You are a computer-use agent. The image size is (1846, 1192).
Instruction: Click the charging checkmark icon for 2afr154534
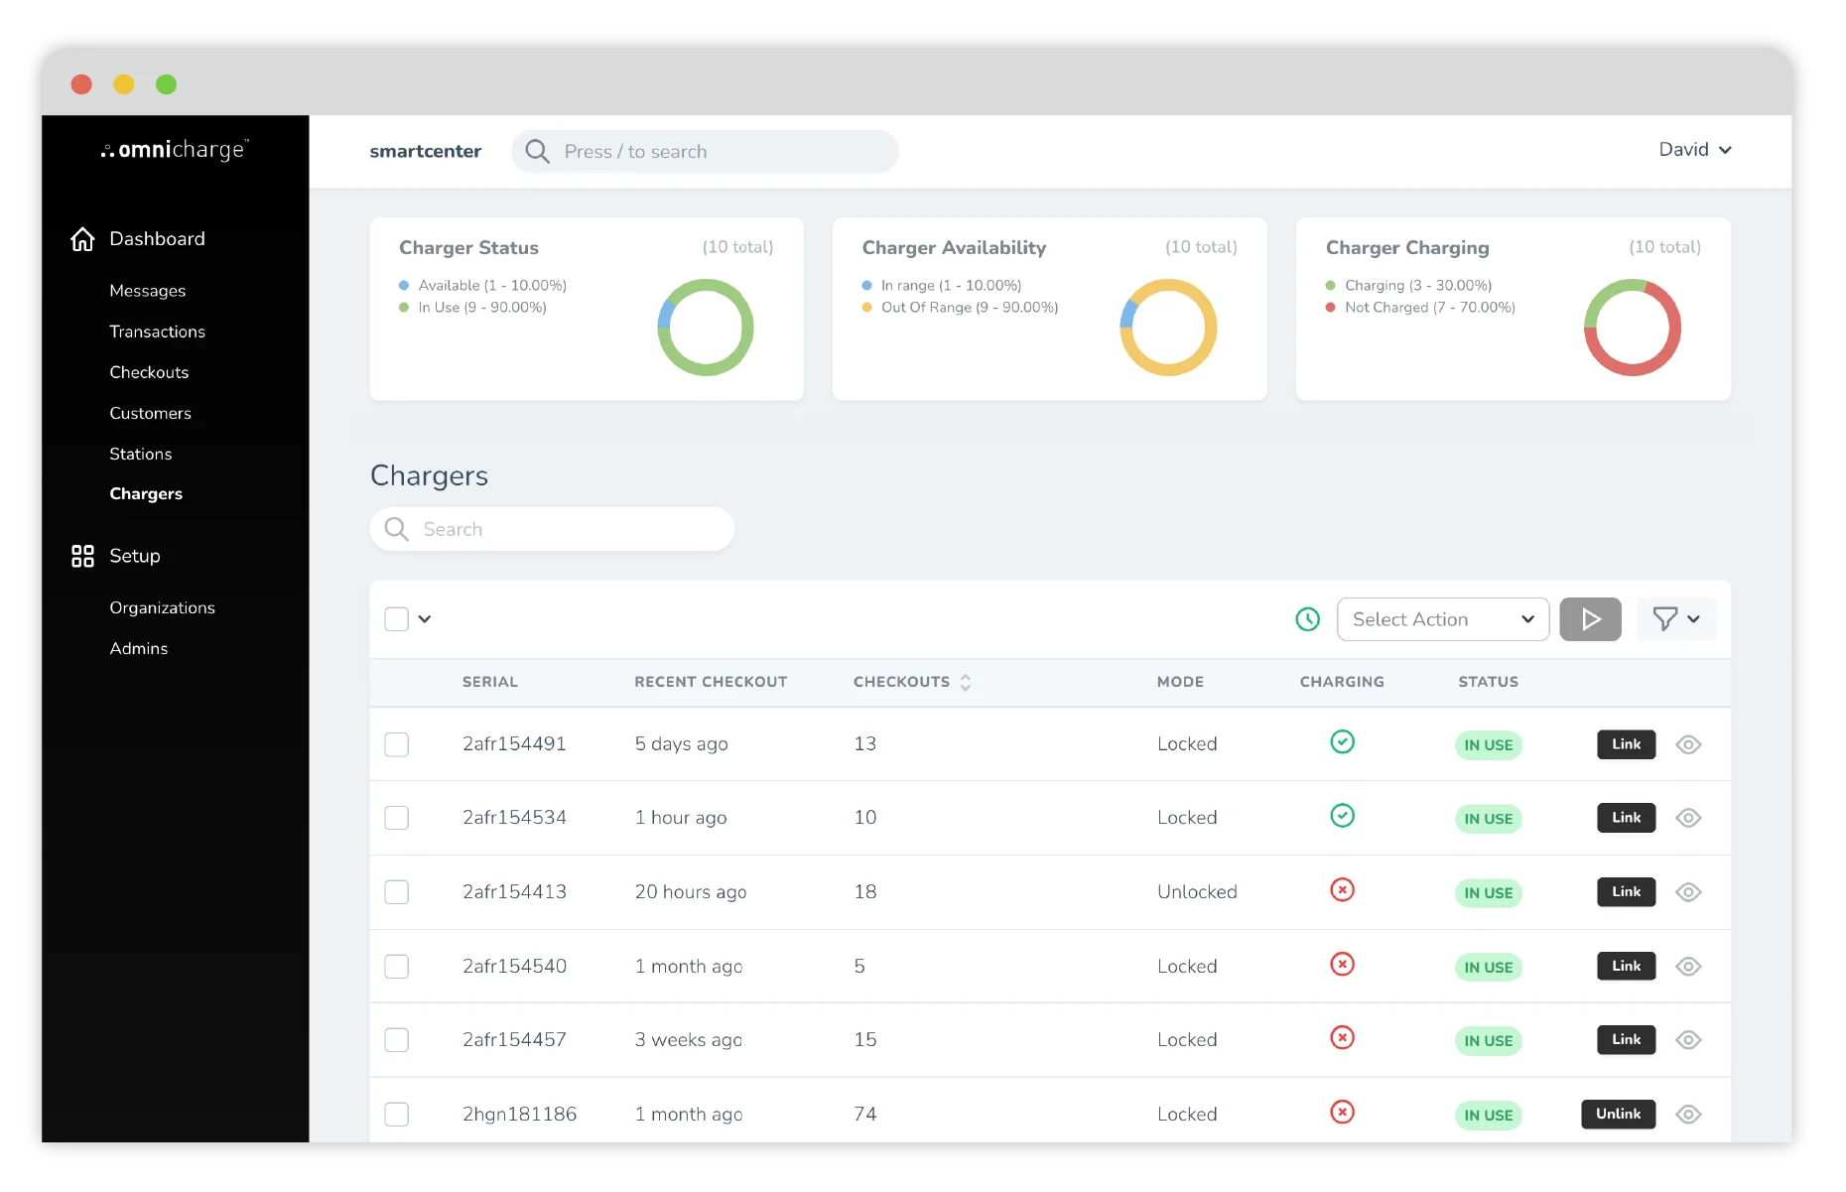tap(1342, 816)
